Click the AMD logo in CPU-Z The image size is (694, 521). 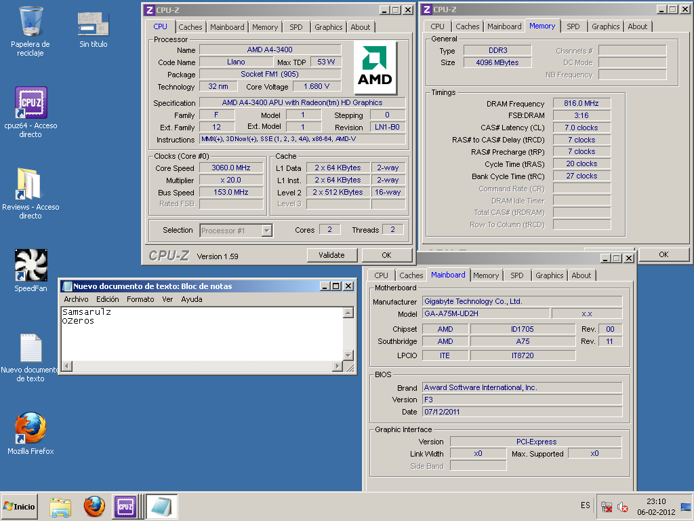pyautogui.click(x=375, y=67)
